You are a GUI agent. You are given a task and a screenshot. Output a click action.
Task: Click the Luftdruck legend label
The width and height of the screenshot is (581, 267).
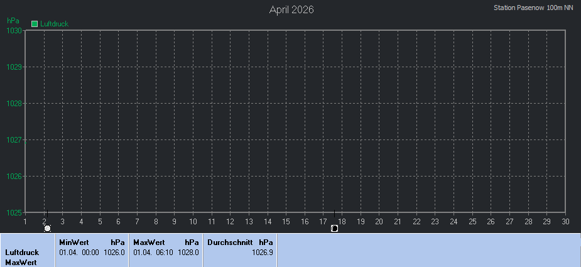point(54,24)
